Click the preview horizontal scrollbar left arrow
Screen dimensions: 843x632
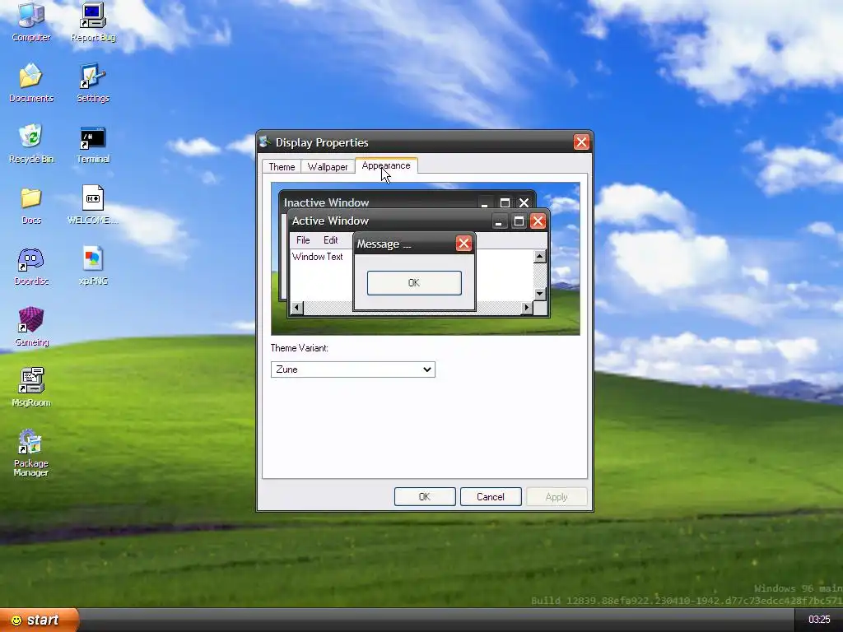[x=296, y=308]
